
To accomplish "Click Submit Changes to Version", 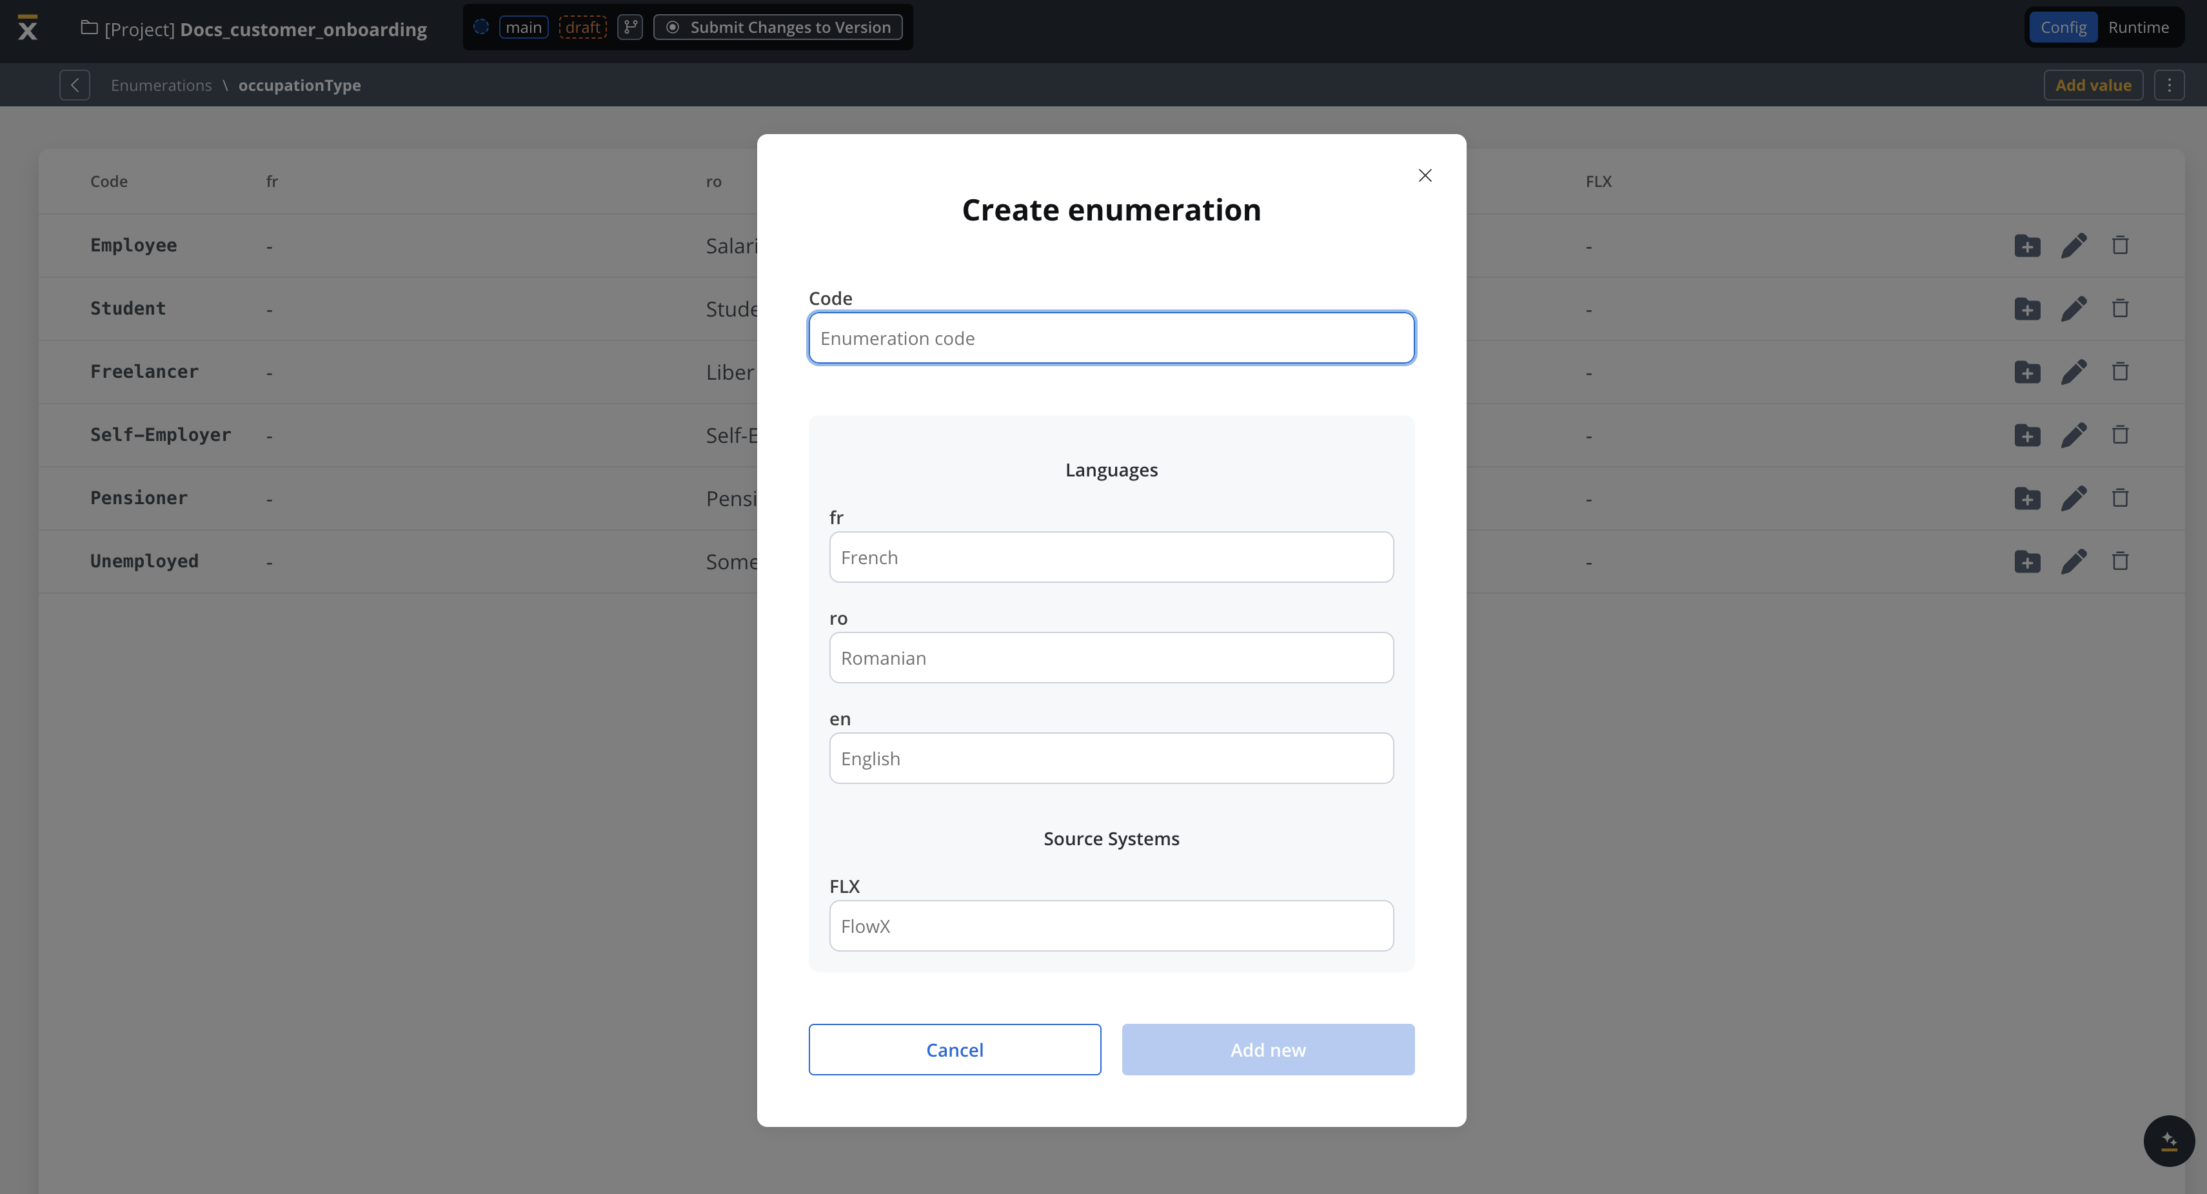I will (x=778, y=28).
